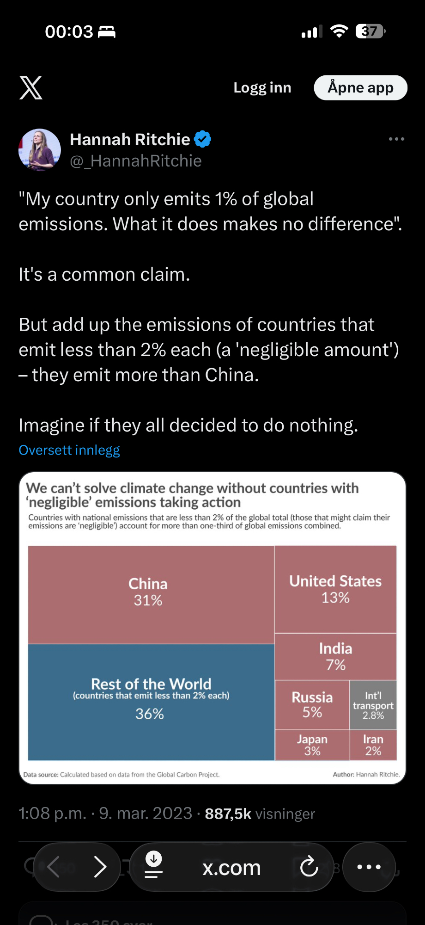This screenshot has height=925, width=425.
Task: Tap the download icon in the address bar
Action: pos(154,864)
